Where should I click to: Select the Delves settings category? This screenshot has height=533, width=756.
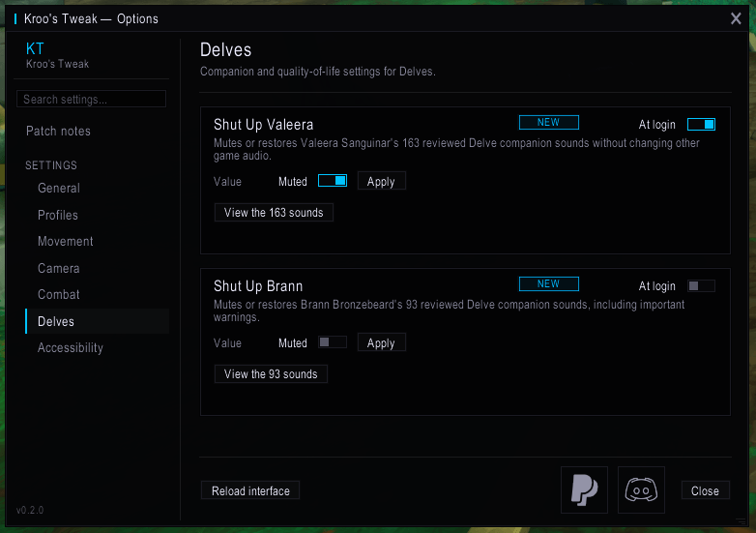point(98,321)
